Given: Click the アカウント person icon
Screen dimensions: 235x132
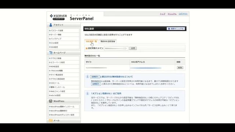Looking at the screenshot, I should point(51,25).
